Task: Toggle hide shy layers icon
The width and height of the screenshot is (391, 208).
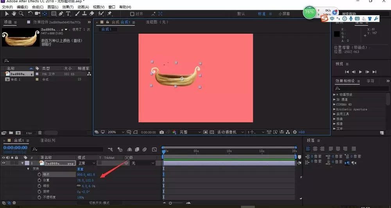Action: [129, 149]
